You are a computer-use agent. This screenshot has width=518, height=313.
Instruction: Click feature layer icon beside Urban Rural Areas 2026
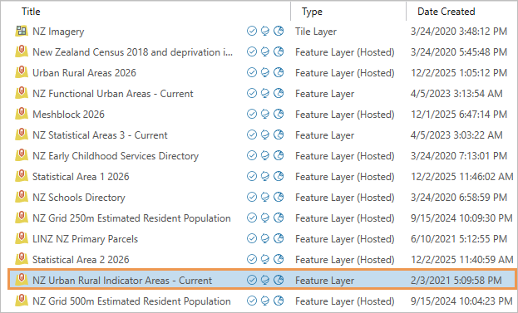click(22, 72)
